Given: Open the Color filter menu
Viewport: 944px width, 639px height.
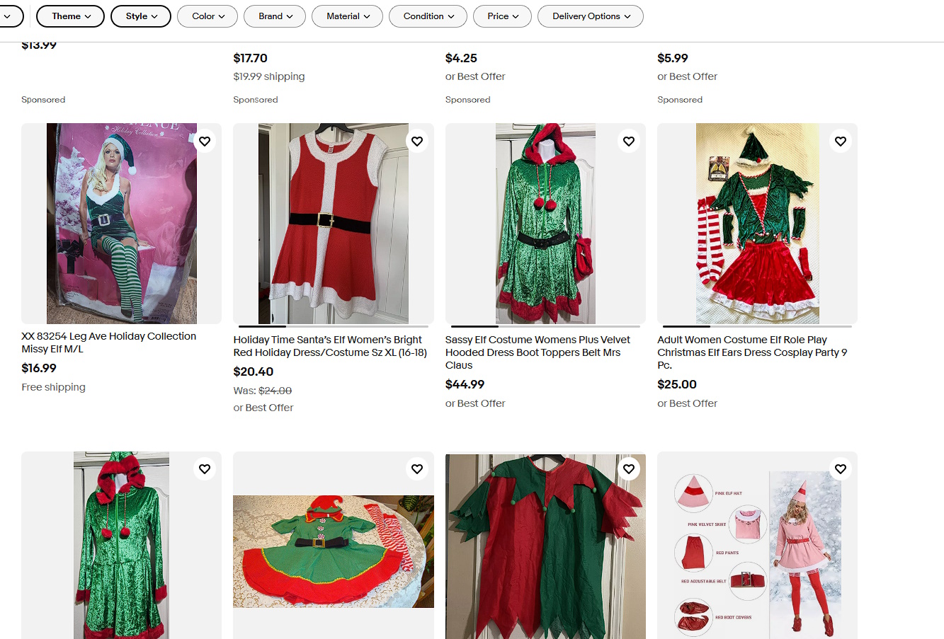Looking at the screenshot, I should click(x=207, y=16).
